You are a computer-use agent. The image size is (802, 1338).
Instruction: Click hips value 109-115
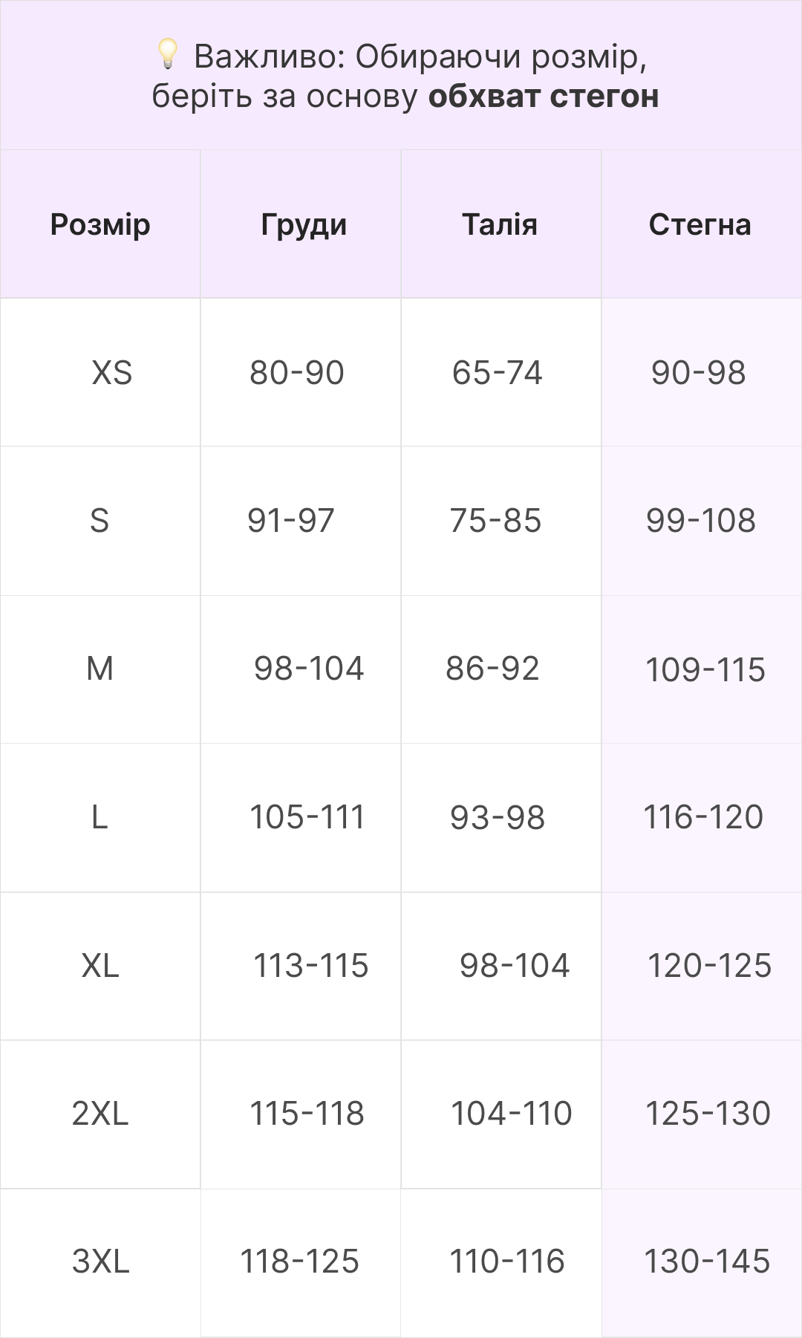pyautogui.click(x=705, y=670)
